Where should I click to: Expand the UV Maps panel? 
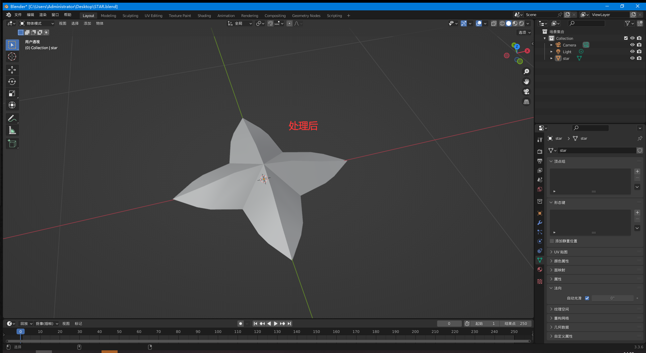tap(551, 252)
